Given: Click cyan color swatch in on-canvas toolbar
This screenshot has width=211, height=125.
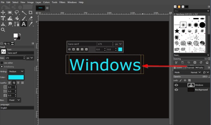Looking at the screenshot, I should [120, 49].
